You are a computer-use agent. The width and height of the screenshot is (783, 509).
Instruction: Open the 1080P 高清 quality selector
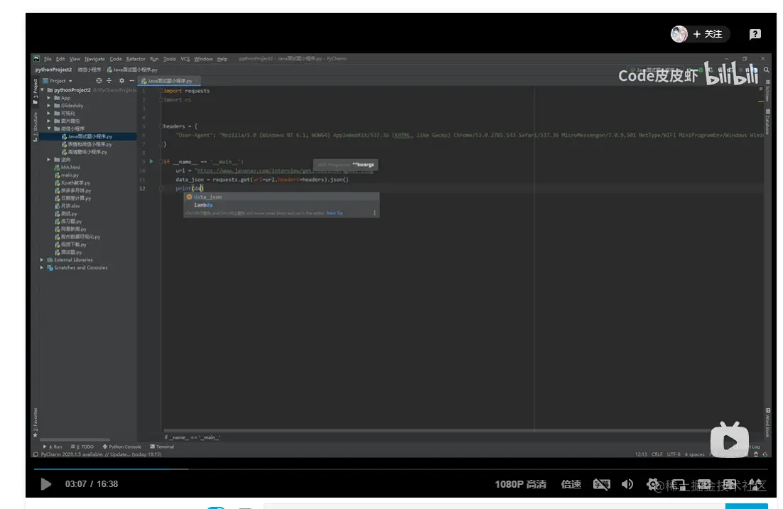tap(520, 484)
